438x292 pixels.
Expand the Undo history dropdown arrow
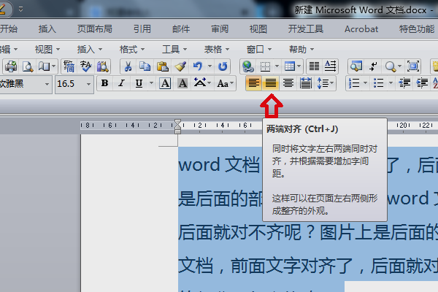[210, 66]
